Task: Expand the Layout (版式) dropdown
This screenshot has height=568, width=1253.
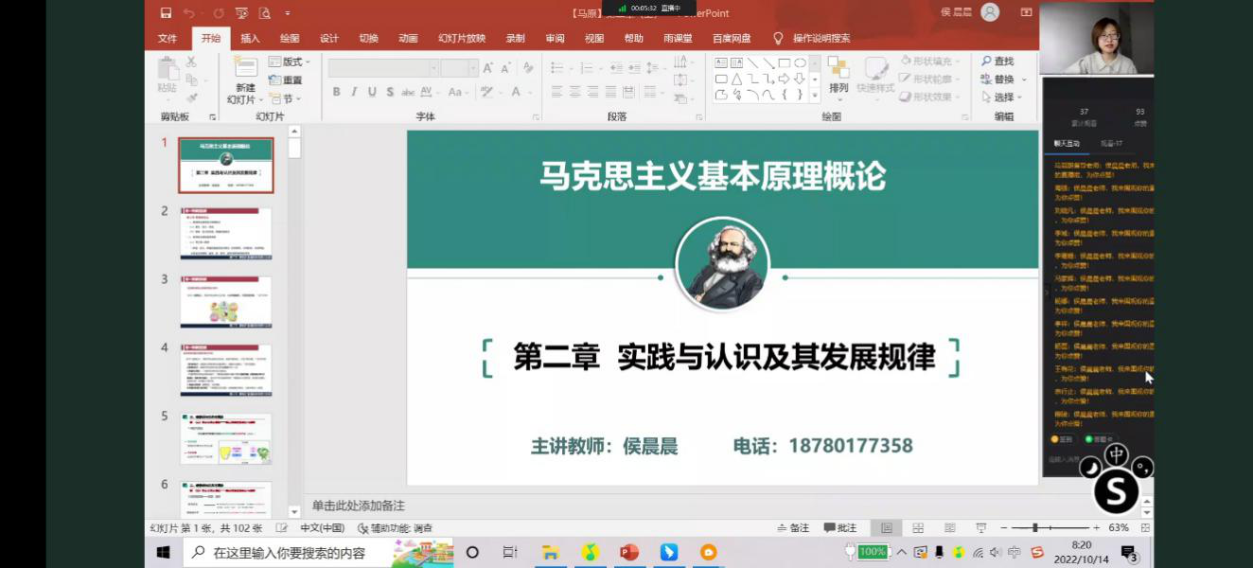Action: point(291,62)
